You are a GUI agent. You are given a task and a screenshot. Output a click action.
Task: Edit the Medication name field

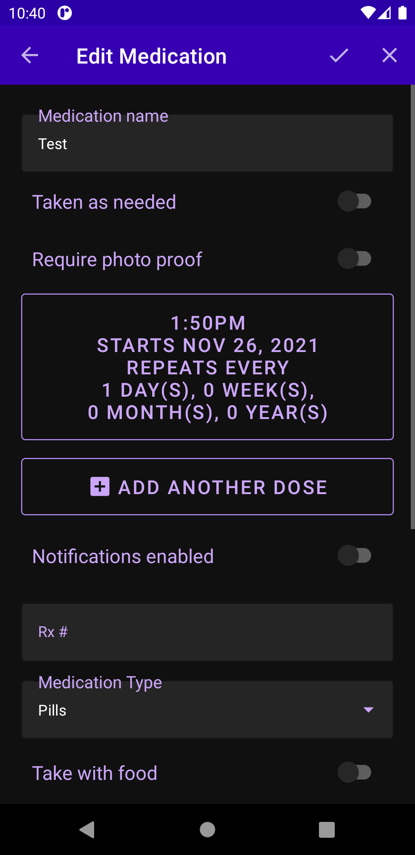click(207, 144)
